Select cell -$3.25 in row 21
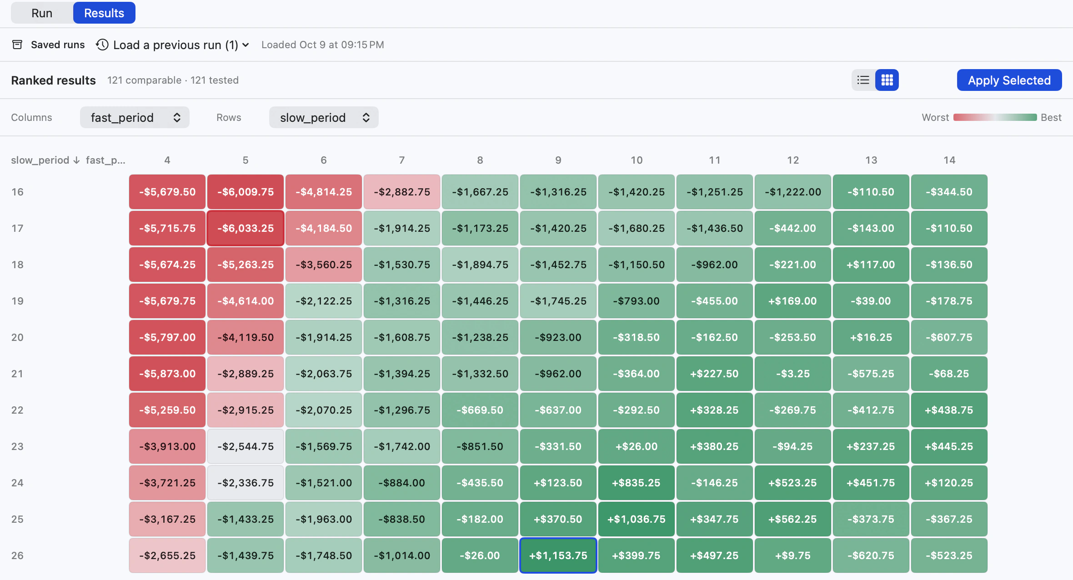This screenshot has width=1073, height=580. [793, 374]
